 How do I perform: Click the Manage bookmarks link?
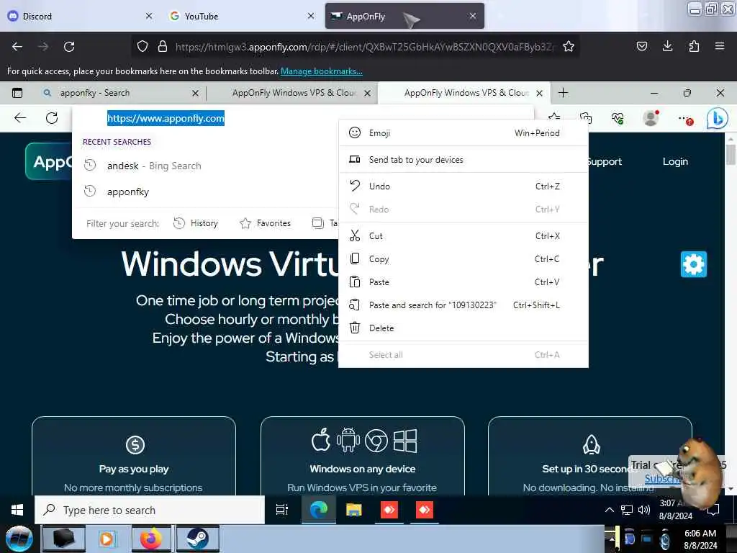pyautogui.click(x=322, y=71)
